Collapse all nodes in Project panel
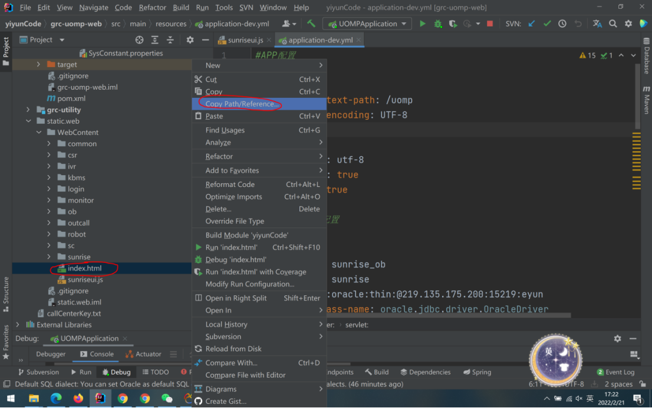 (x=170, y=40)
